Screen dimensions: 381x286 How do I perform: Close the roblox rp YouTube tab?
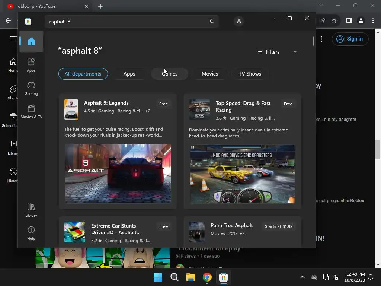(86, 6)
